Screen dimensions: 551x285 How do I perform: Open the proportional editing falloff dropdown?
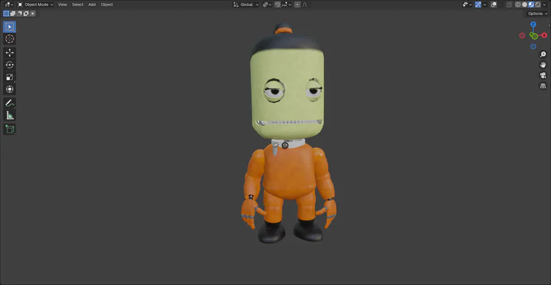tap(305, 4)
